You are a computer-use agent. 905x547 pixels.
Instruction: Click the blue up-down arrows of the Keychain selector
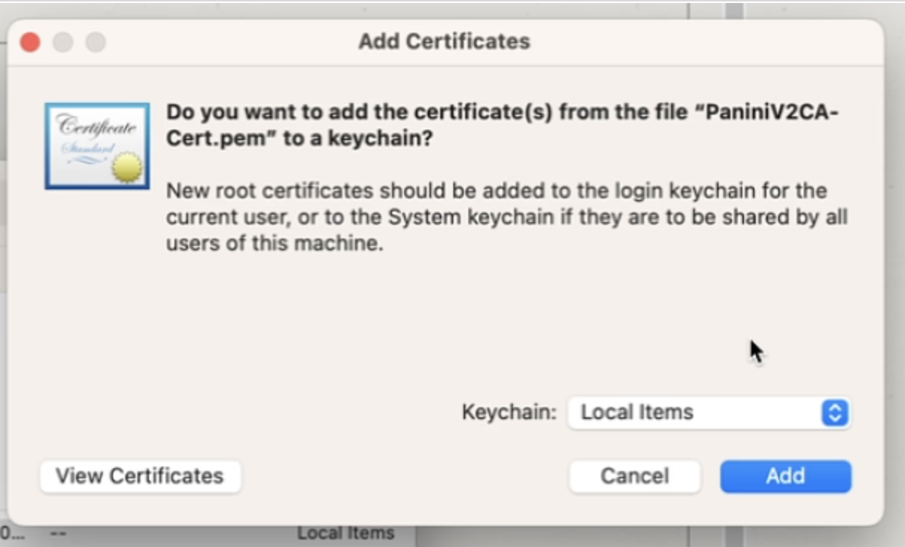pyautogui.click(x=835, y=412)
